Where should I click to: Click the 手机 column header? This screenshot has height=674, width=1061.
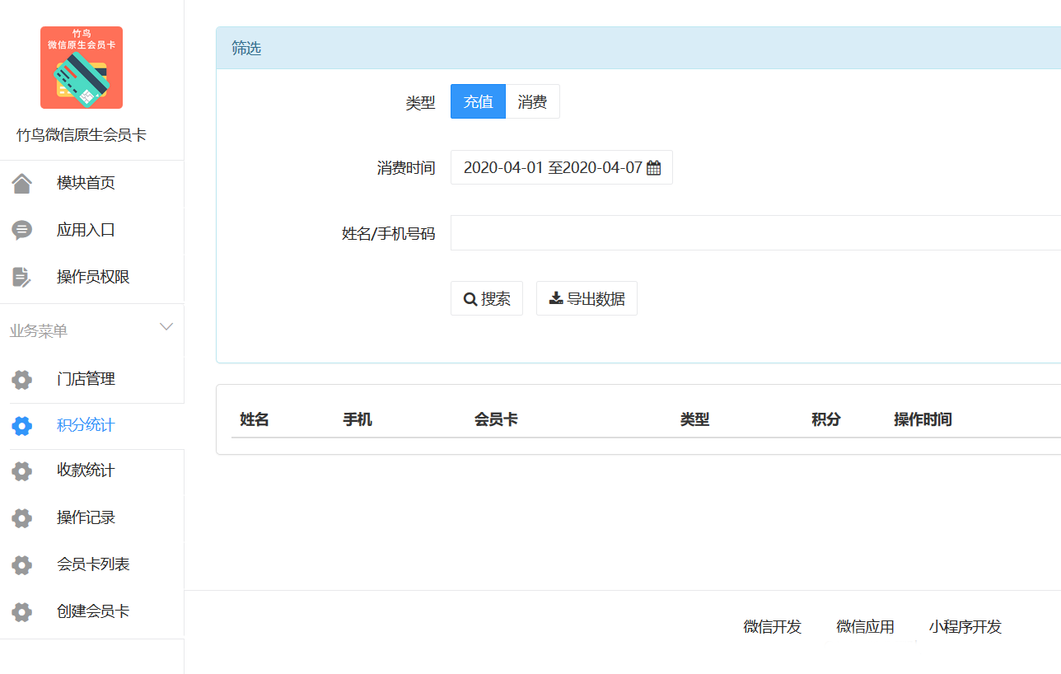pos(358,419)
